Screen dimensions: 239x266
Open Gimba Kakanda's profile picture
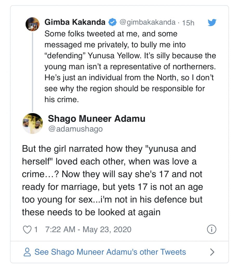click(x=32, y=24)
